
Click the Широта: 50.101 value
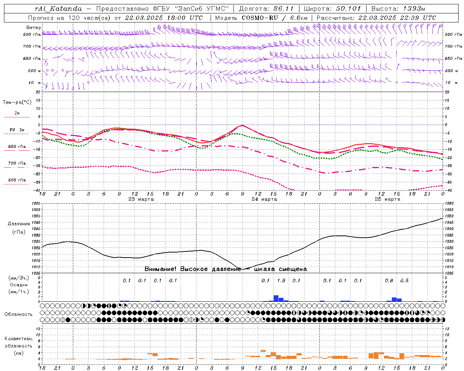pyautogui.click(x=332, y=9)
